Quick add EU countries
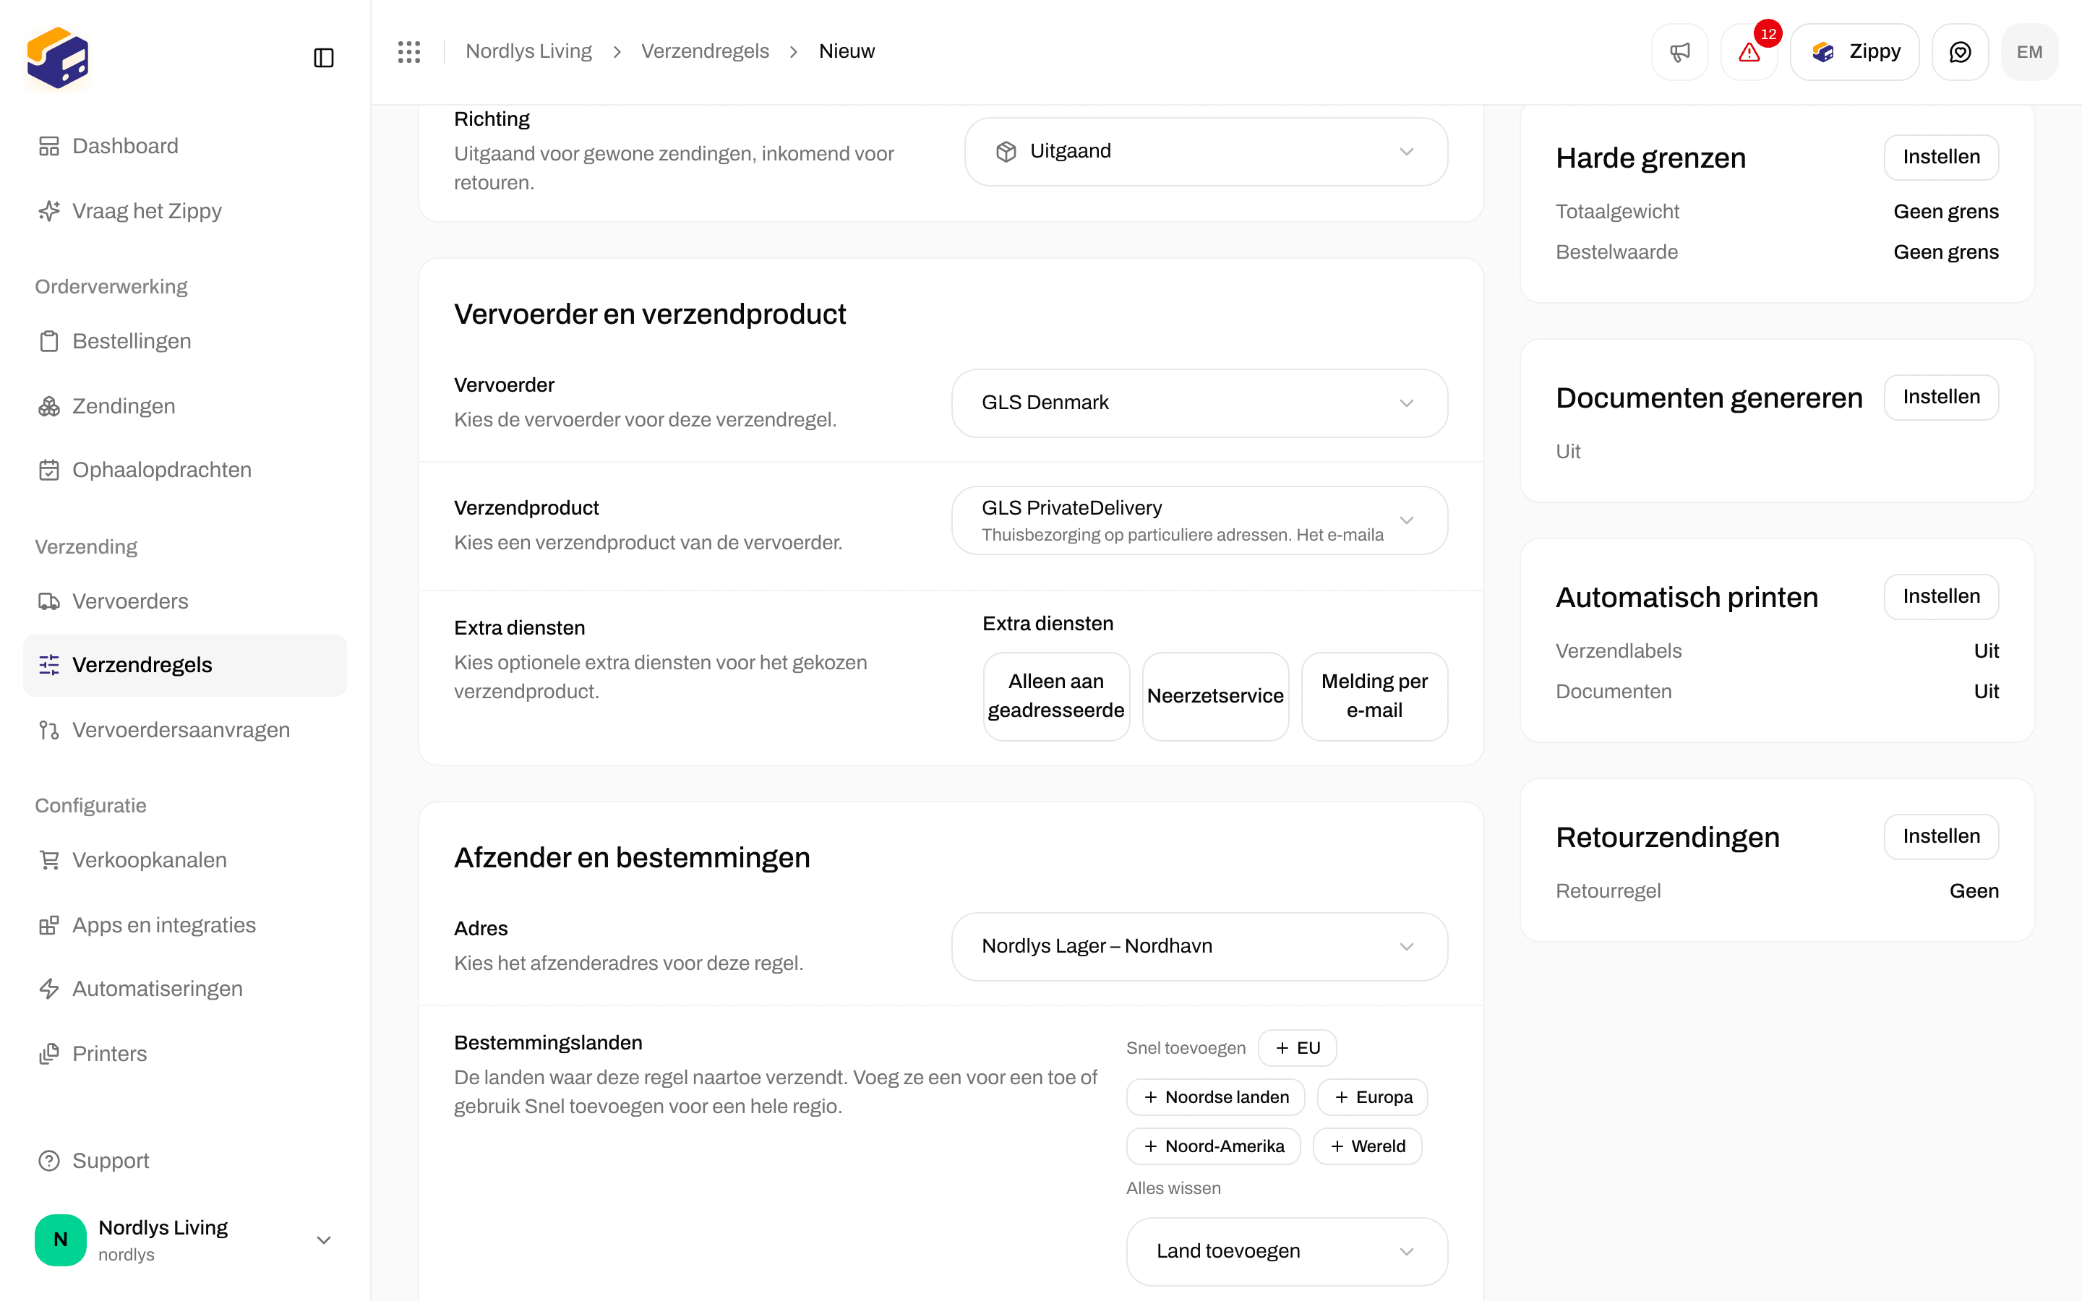Viewport: 2082px width, 1301px height. [1296, 1048]
